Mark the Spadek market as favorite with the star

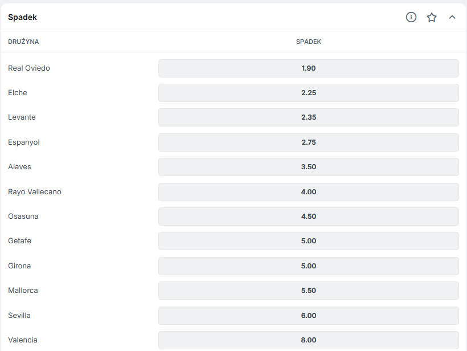pos(432,17)
